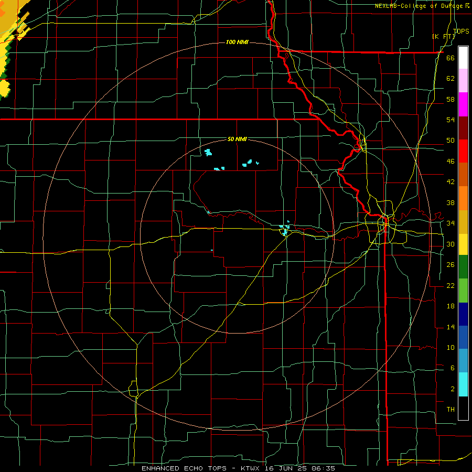Click the 10 legend value

tap(450, 347)
